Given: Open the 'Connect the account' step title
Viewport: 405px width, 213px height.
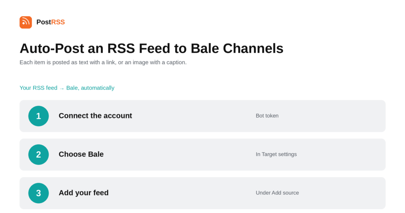Looking at the screenshot, I should pyautogui.click(x=95, y=116).
